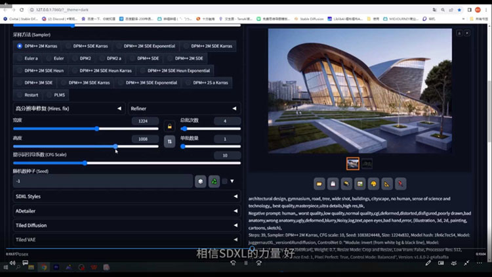Tick the extra seed checkbox
The width and height of the screenshot is (492, 277).
coord(224,181)
